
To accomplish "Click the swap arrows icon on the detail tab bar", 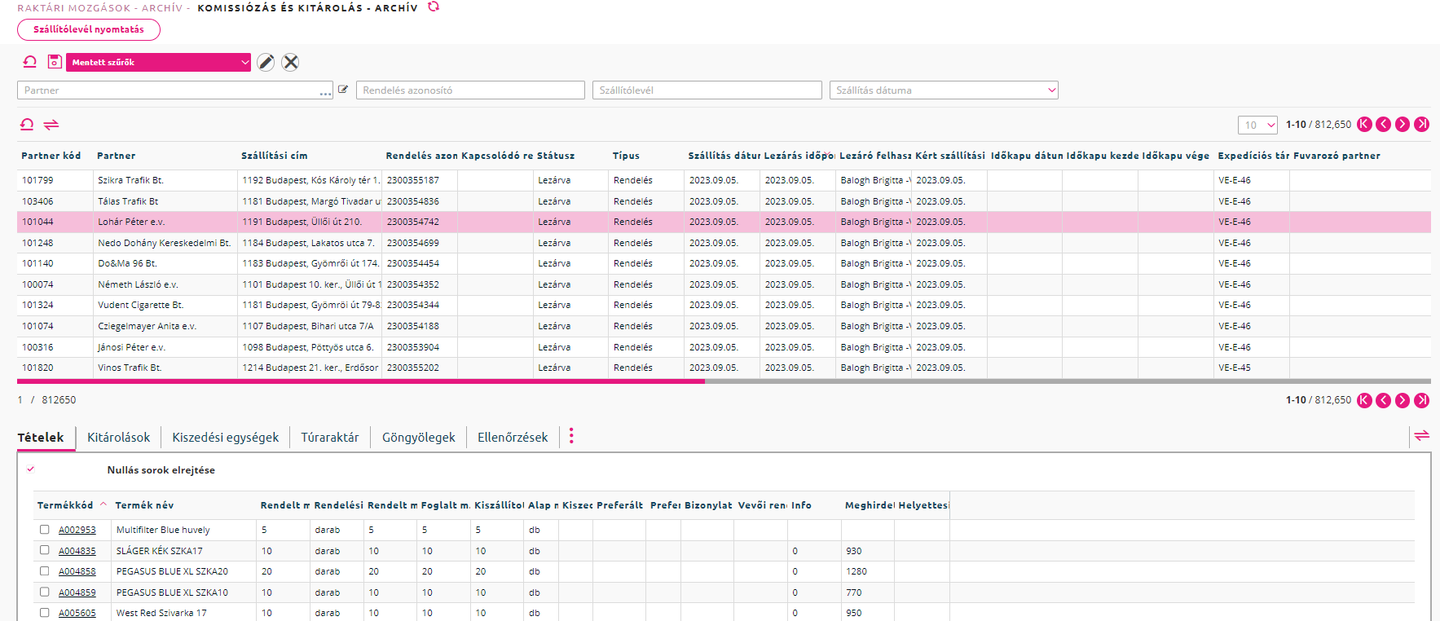I will click(1422, 436).
